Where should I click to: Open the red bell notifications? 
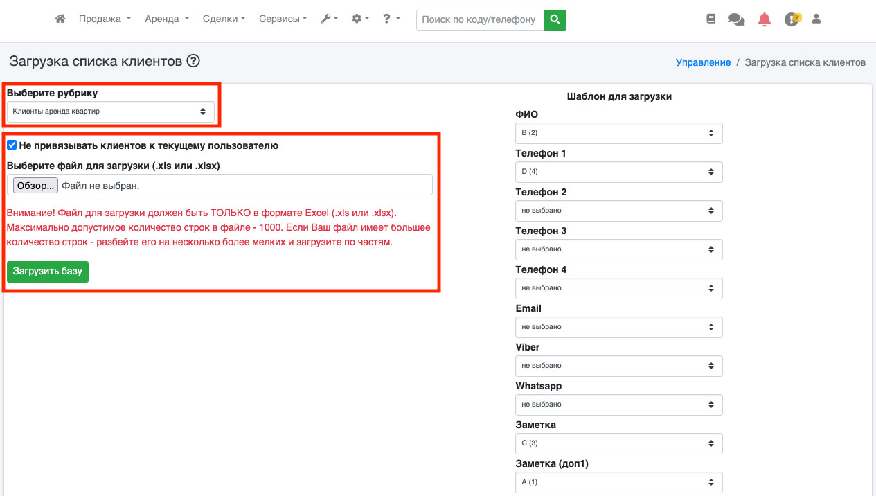point(764,19)
